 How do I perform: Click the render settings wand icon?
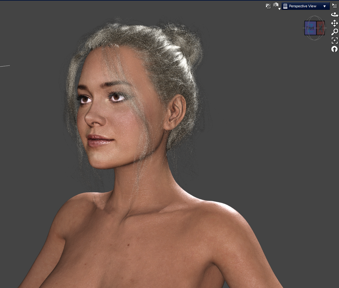click(268, 6)
